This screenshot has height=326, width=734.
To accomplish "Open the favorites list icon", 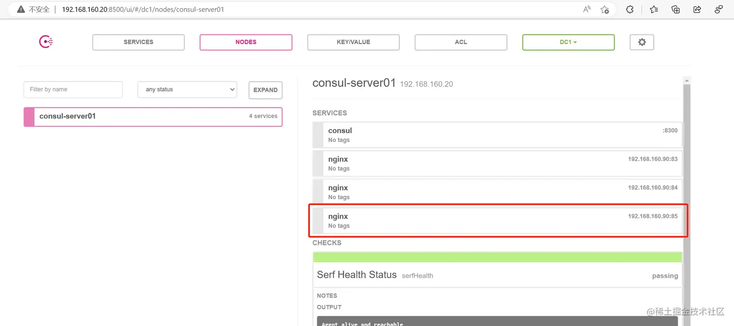I will click(x=654, y=9).
